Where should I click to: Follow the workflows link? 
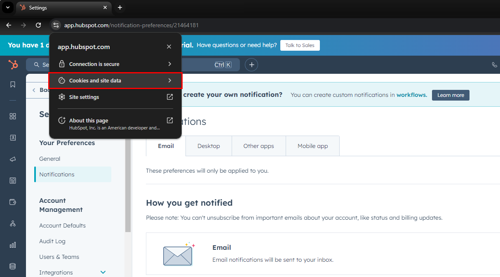412,95
